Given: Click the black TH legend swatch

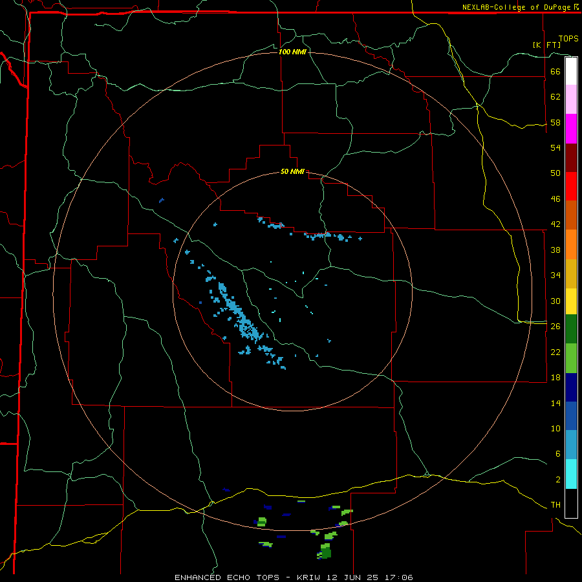Looking at the screenshot, I should (x=571, y=503).
